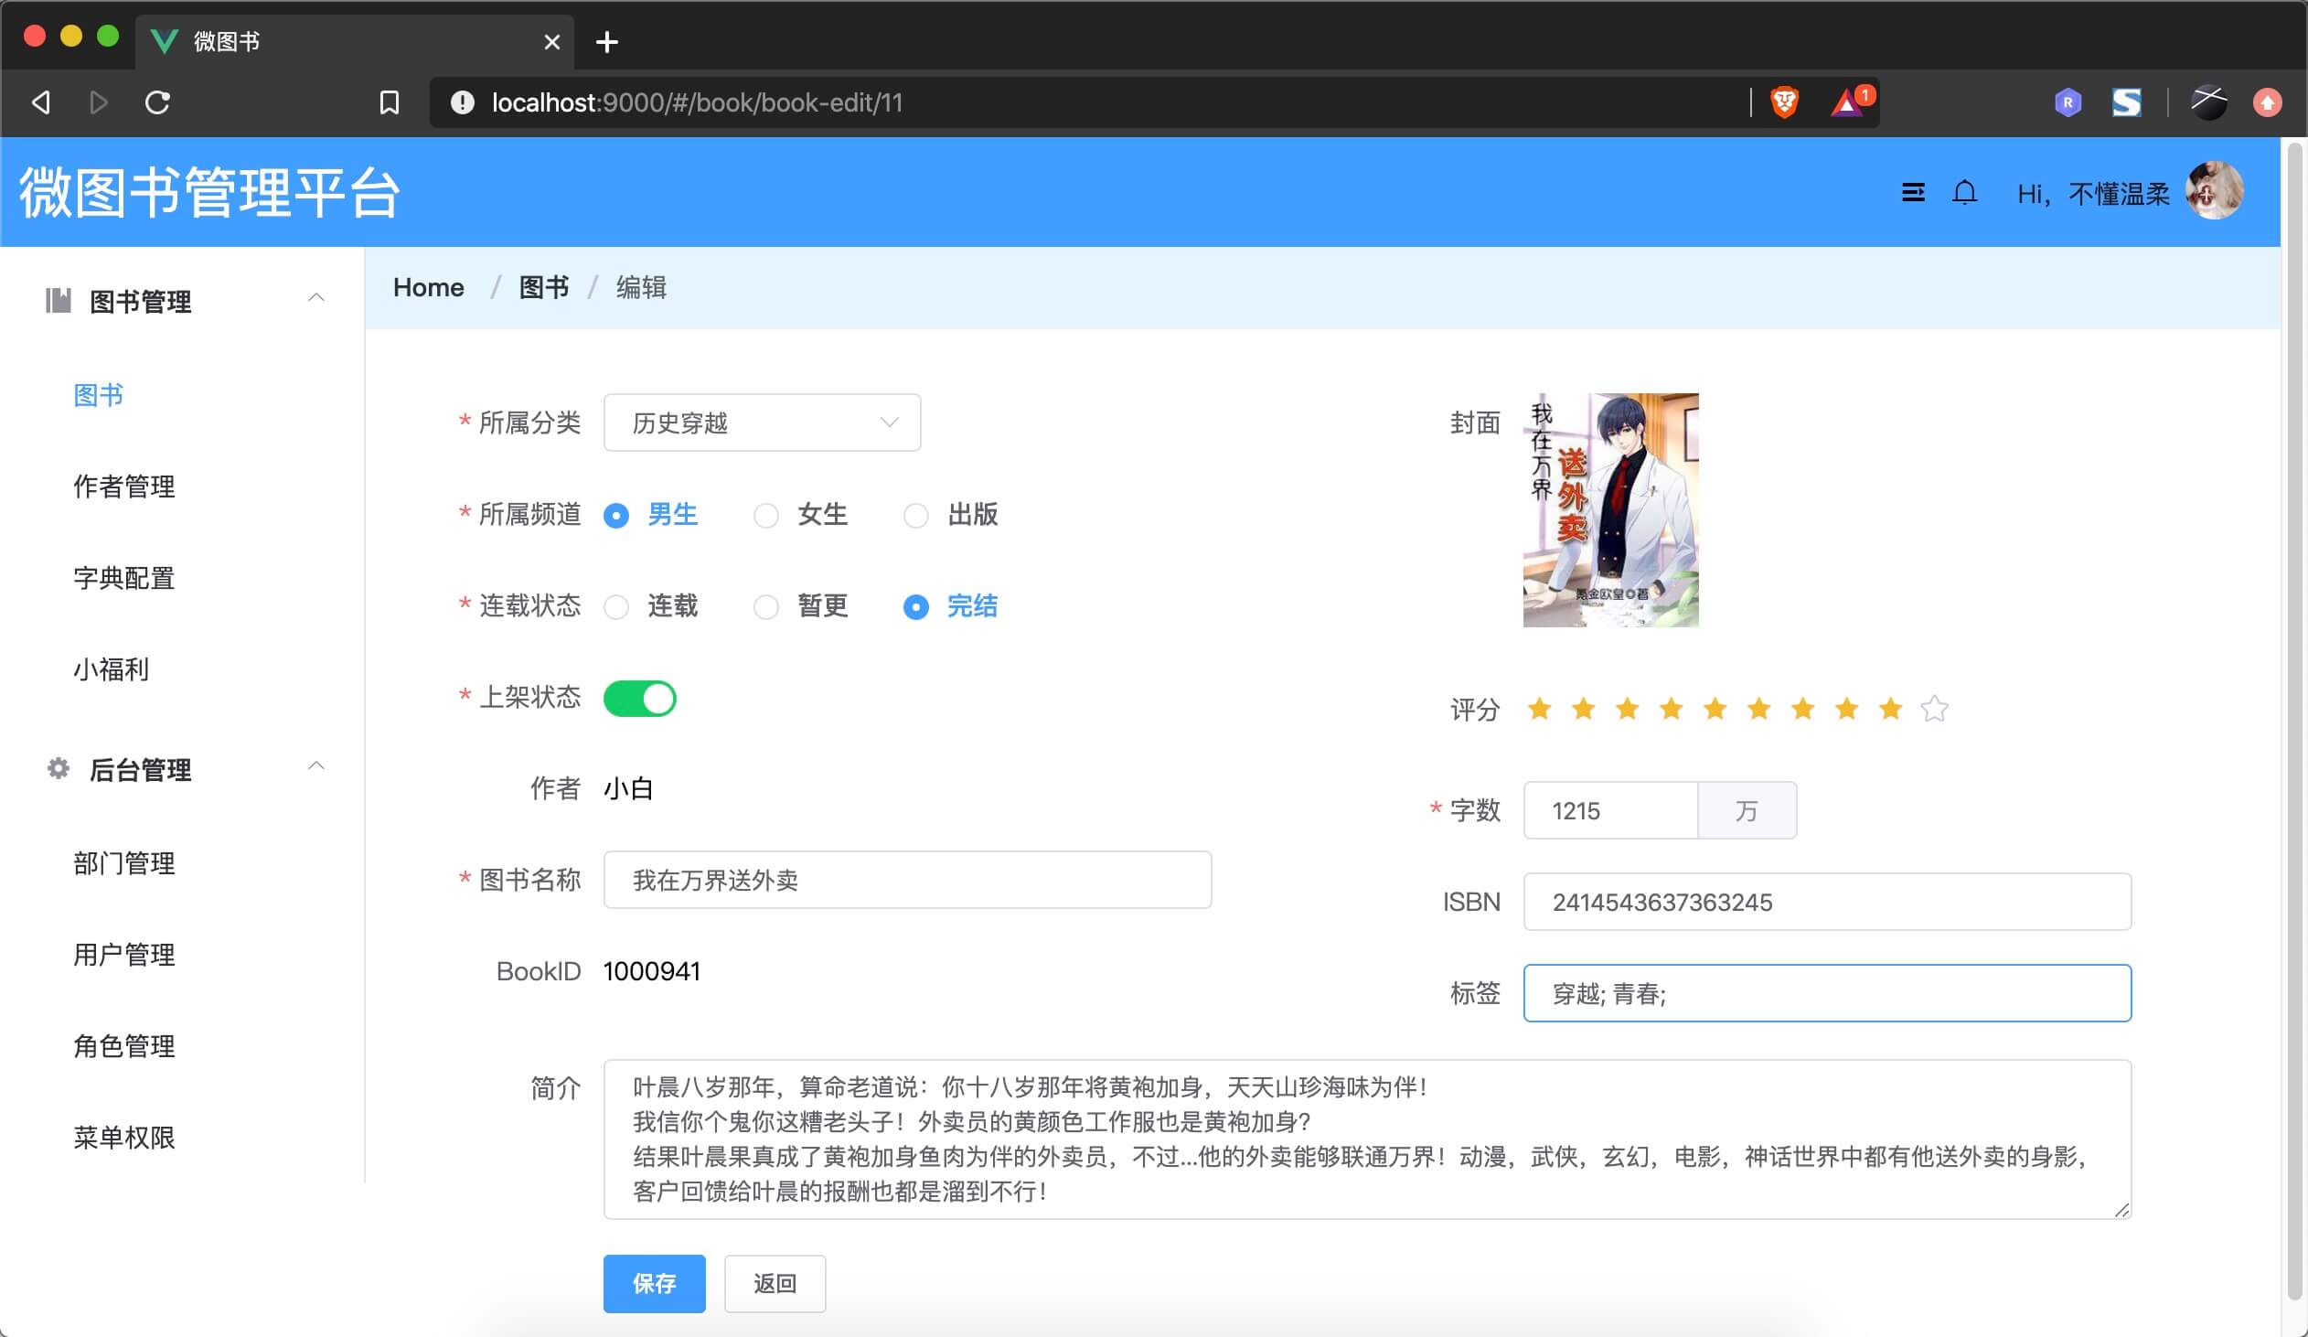Reload the page with refresh icon
The image size is (2308, 1337).
point(157,102)
